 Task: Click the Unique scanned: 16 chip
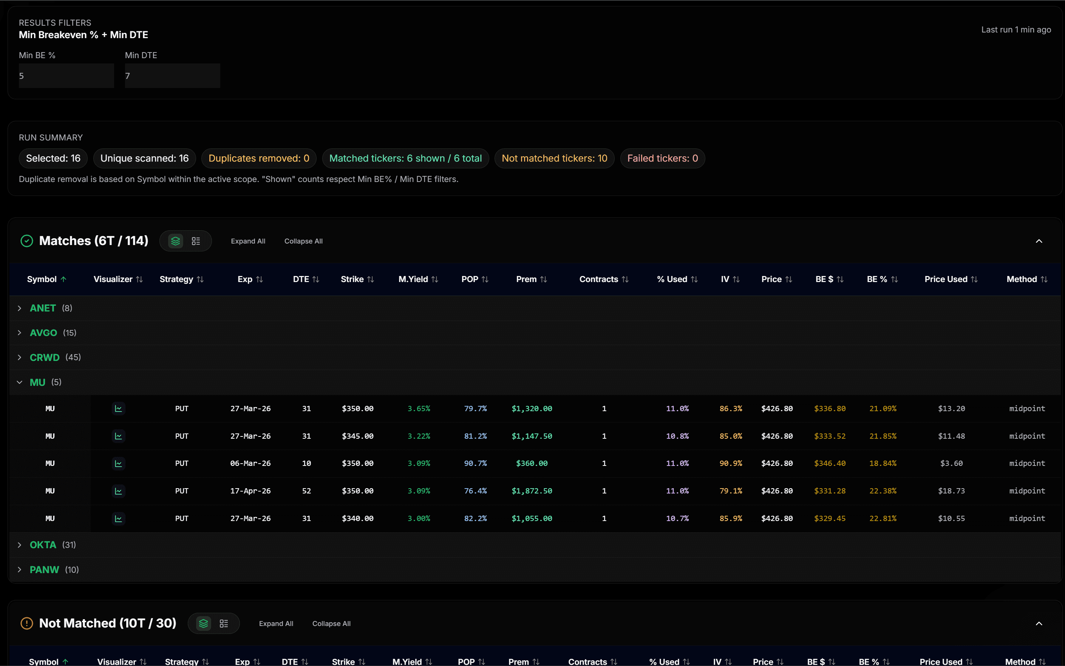tap(145, 158)
